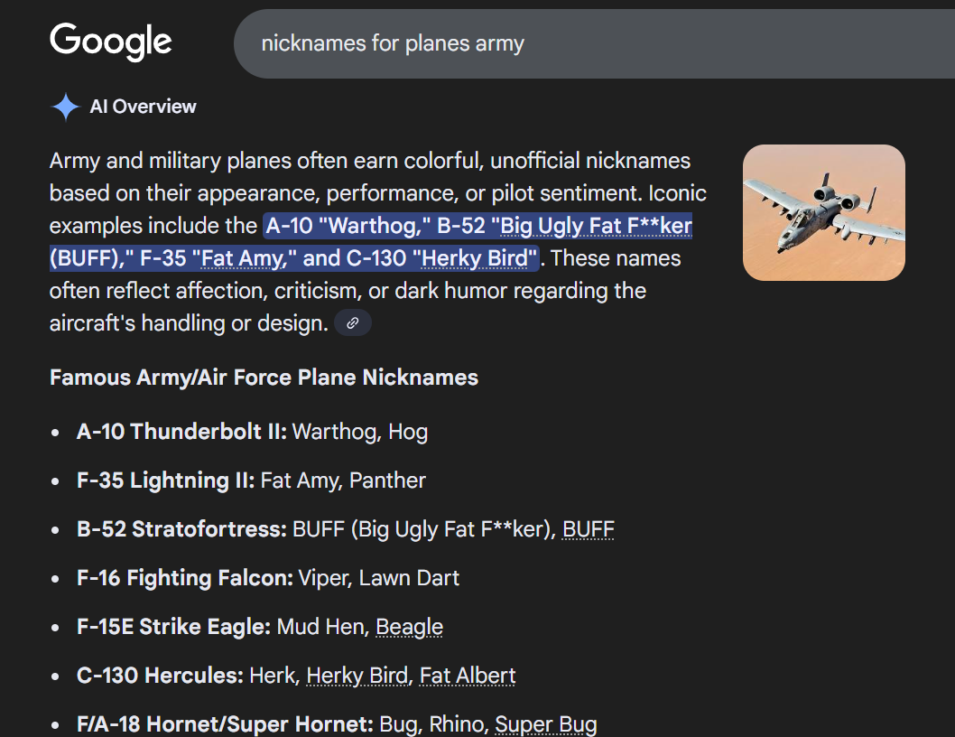The width and height of the screenshot is (955, 737).
Task: Click the Herky Bird link under C-130 Hercules
Action: [x=357, y=675]
